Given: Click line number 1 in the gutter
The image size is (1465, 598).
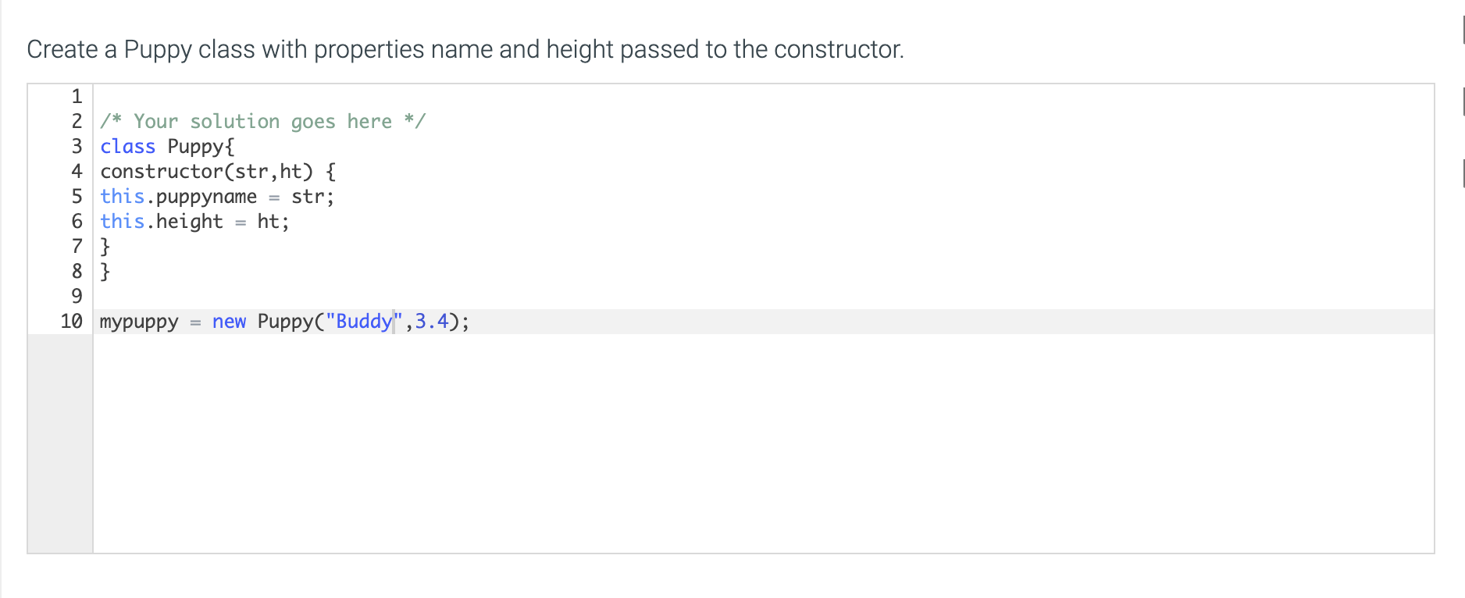Looking at the screenshot, I should tap(77, 96).
